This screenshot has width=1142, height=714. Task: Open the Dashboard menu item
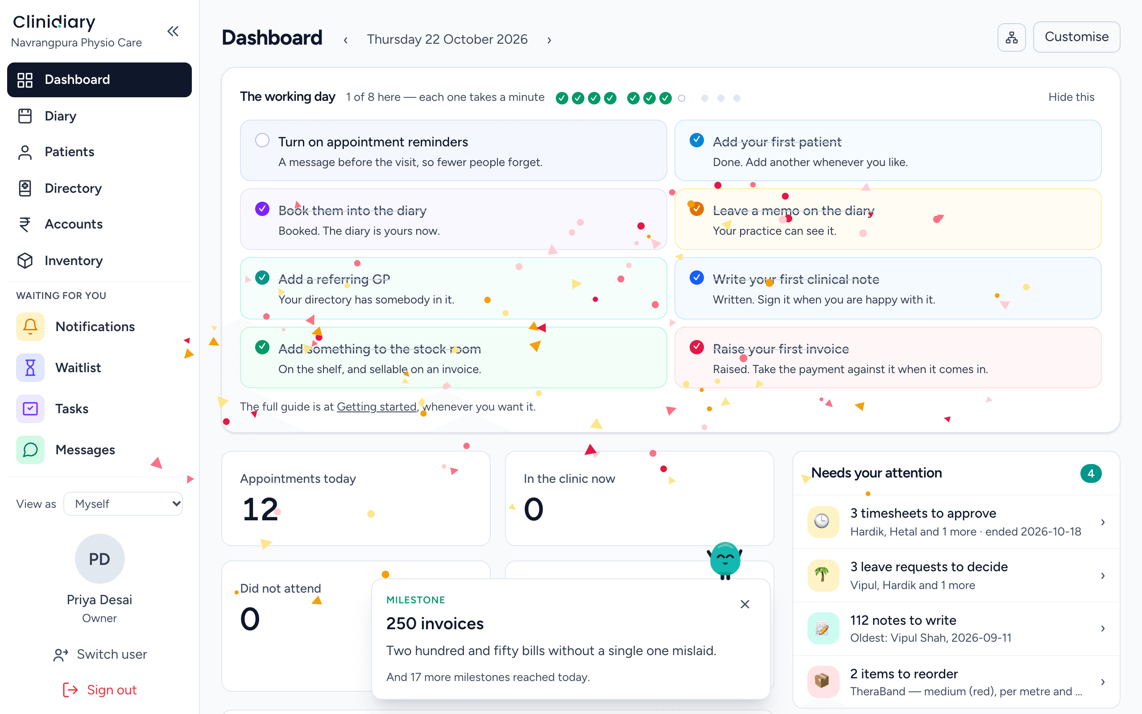99,80
